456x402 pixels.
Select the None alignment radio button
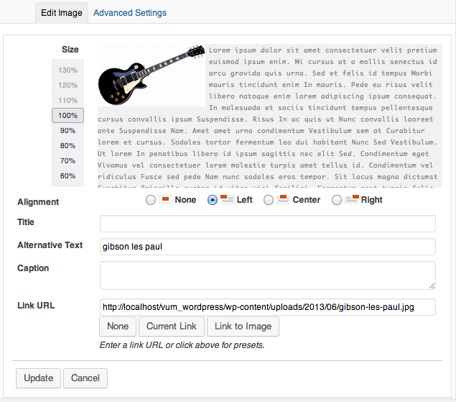pyautogui.click(x=151, y=200)
